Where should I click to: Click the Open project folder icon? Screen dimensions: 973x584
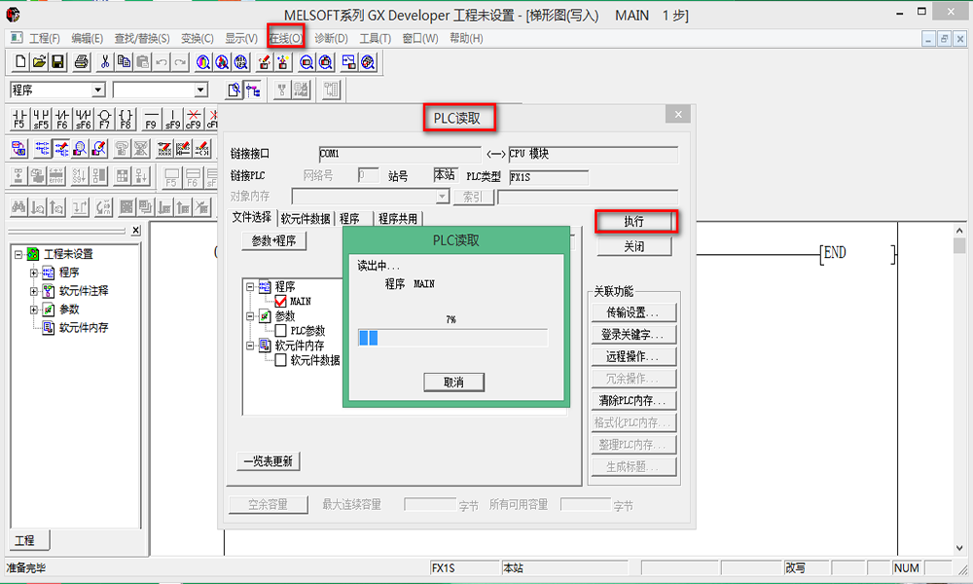coord(39,62)
